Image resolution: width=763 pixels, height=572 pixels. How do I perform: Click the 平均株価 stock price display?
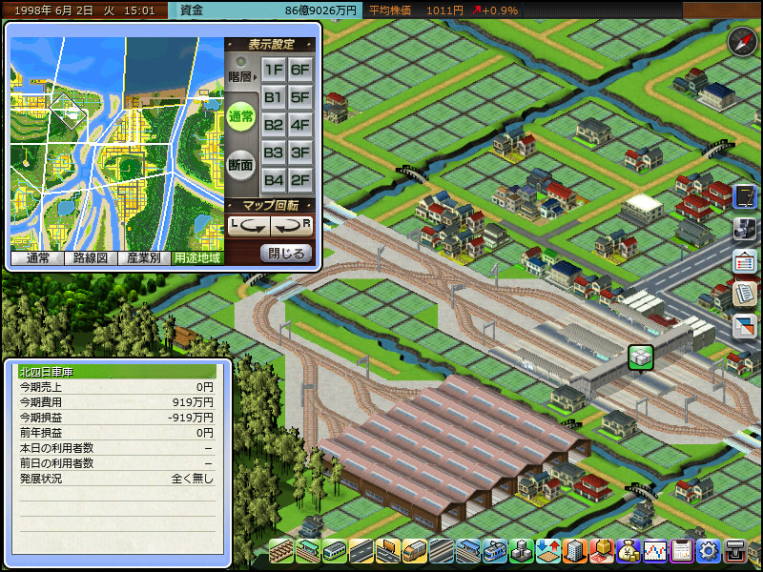[443, 10]
